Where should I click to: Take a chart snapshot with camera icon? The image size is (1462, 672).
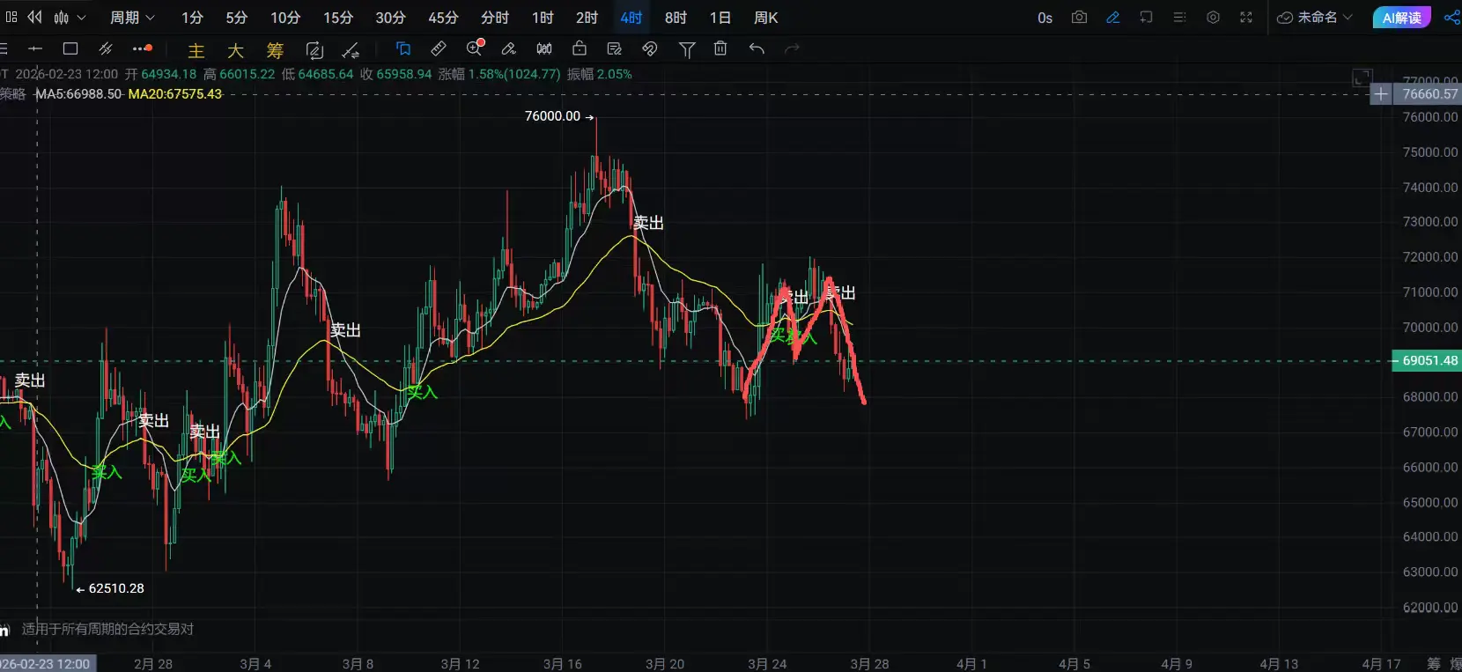(x=1079, y=18)
